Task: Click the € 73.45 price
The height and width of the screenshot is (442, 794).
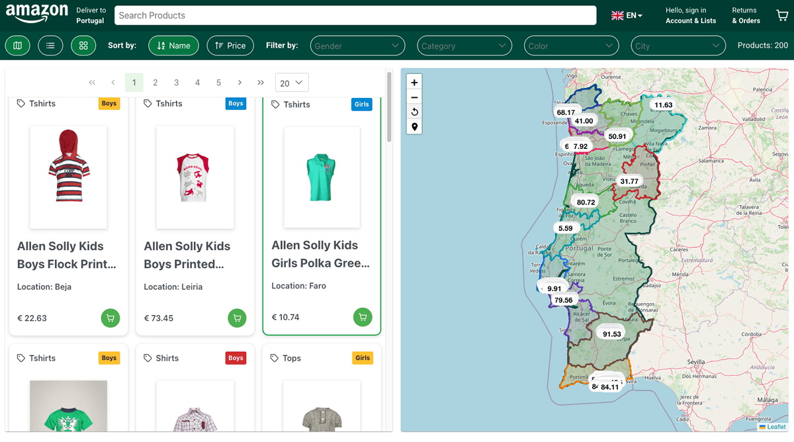Action: [x=159, y=318]
